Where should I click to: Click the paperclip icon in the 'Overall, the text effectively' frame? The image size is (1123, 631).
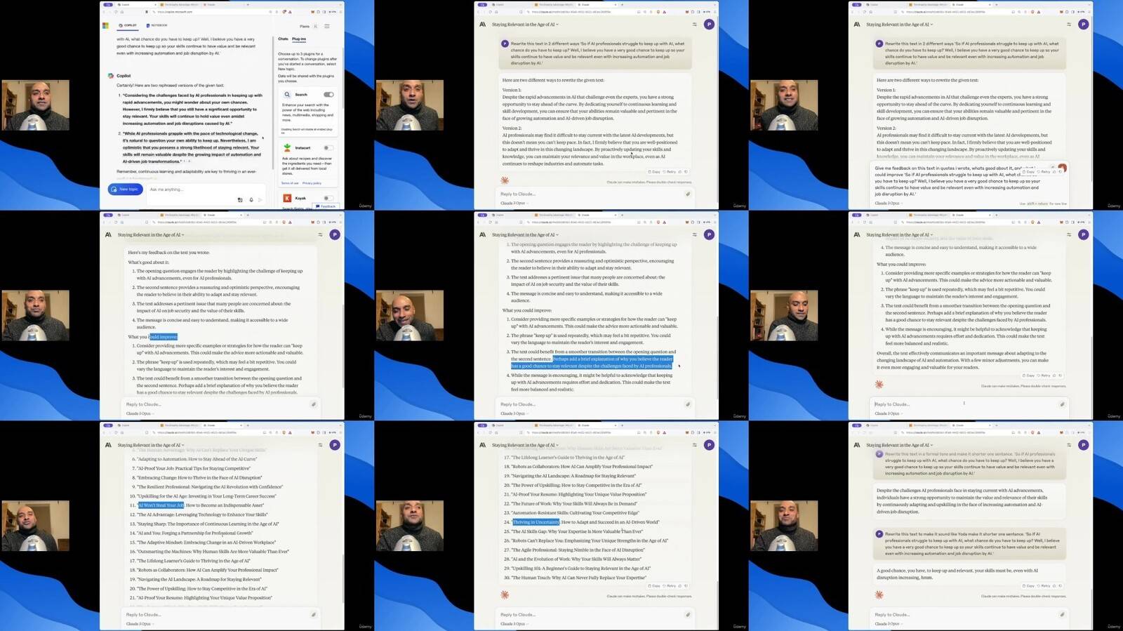1062,404
